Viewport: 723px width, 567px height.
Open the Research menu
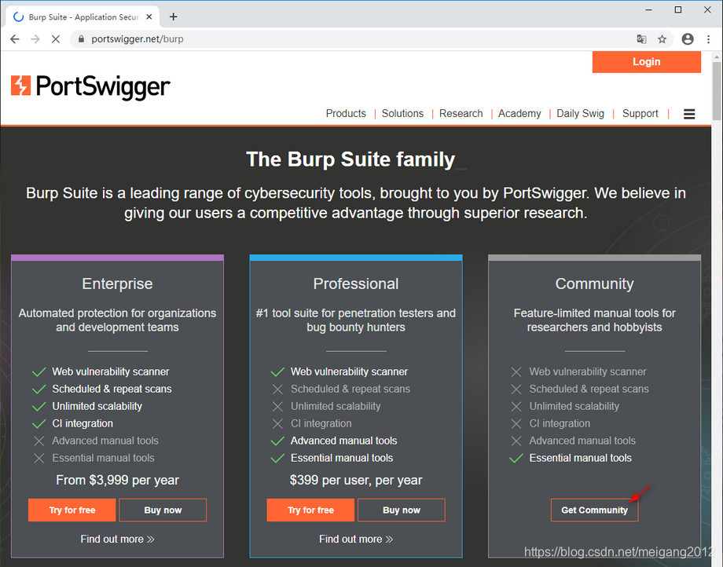pyautogui.click(x=461, y=113)
